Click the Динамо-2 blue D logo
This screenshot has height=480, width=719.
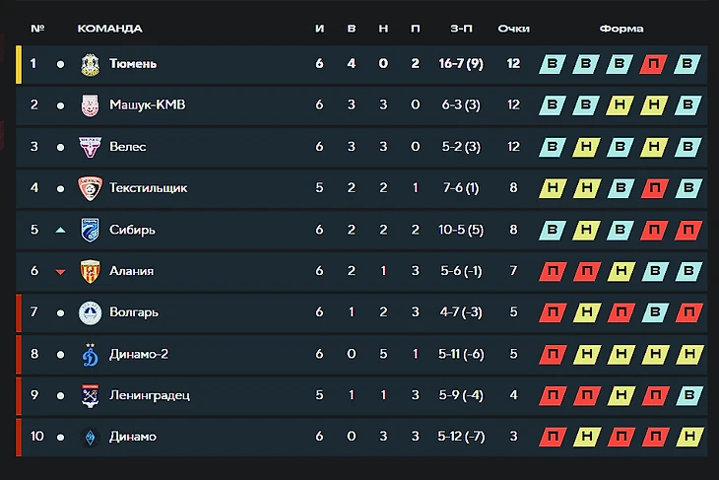point(90,354)
